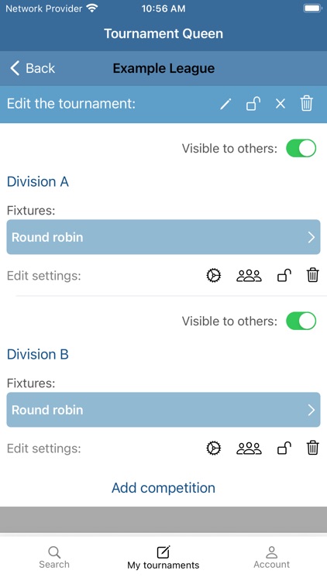Tap the Add competition link
The image size is (327, 581).
pyautogui.click(x=163, y=488)
